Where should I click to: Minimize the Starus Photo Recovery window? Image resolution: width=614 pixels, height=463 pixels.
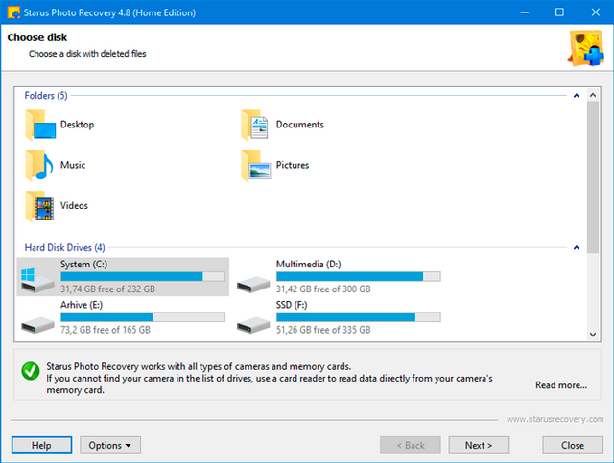point(525,12)
